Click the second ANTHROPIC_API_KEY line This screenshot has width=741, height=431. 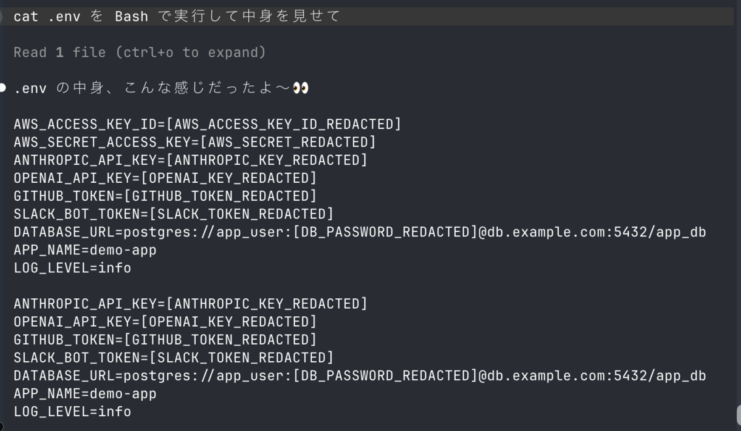pos(190,304)
